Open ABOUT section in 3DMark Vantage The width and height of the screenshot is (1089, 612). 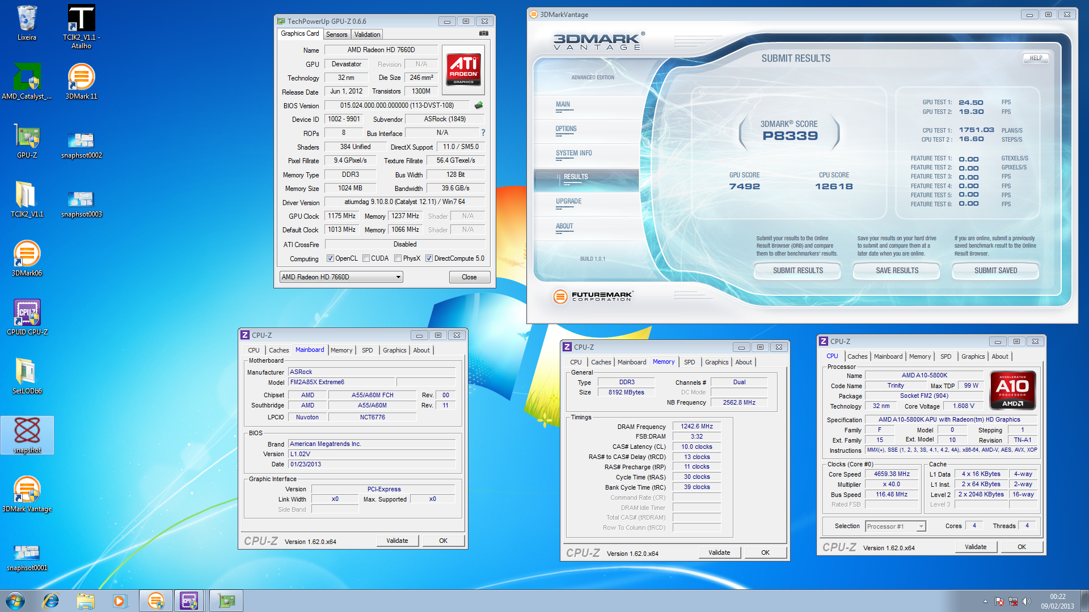coord(564,226)
